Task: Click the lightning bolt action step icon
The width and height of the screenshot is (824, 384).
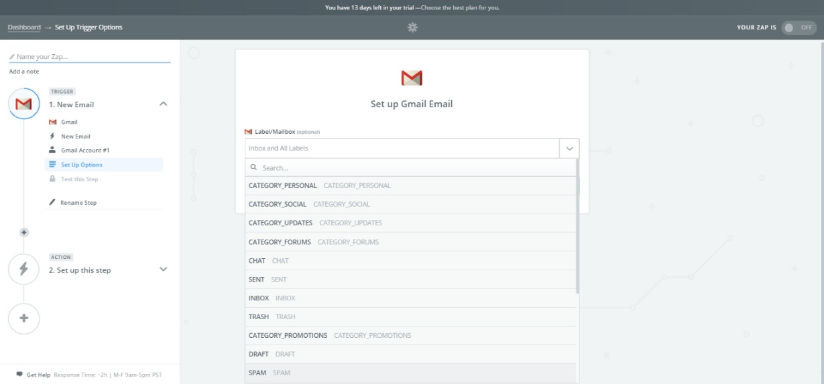Action: [24, 269]
